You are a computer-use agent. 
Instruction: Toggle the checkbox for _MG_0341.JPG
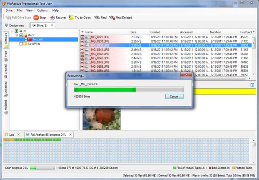(82, 50)
